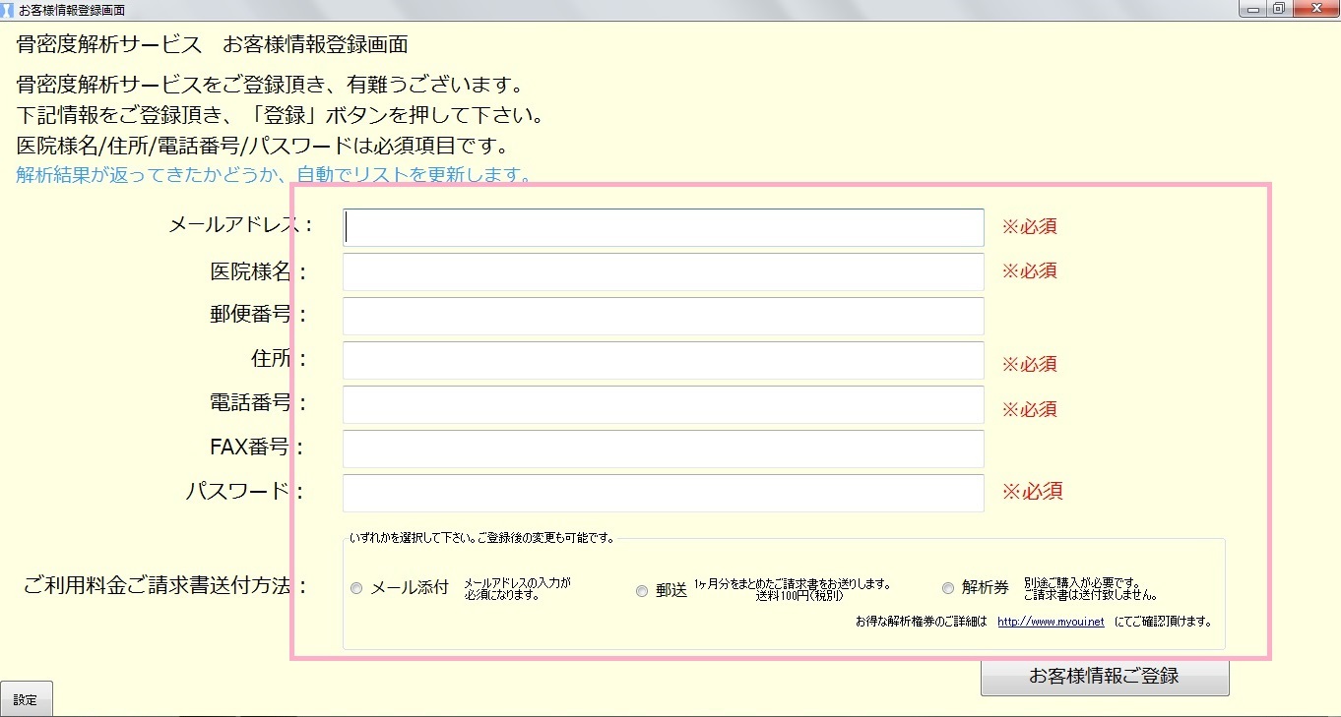Minimize the registration window
This screenshot has height=717, width=1341.
1250,9
